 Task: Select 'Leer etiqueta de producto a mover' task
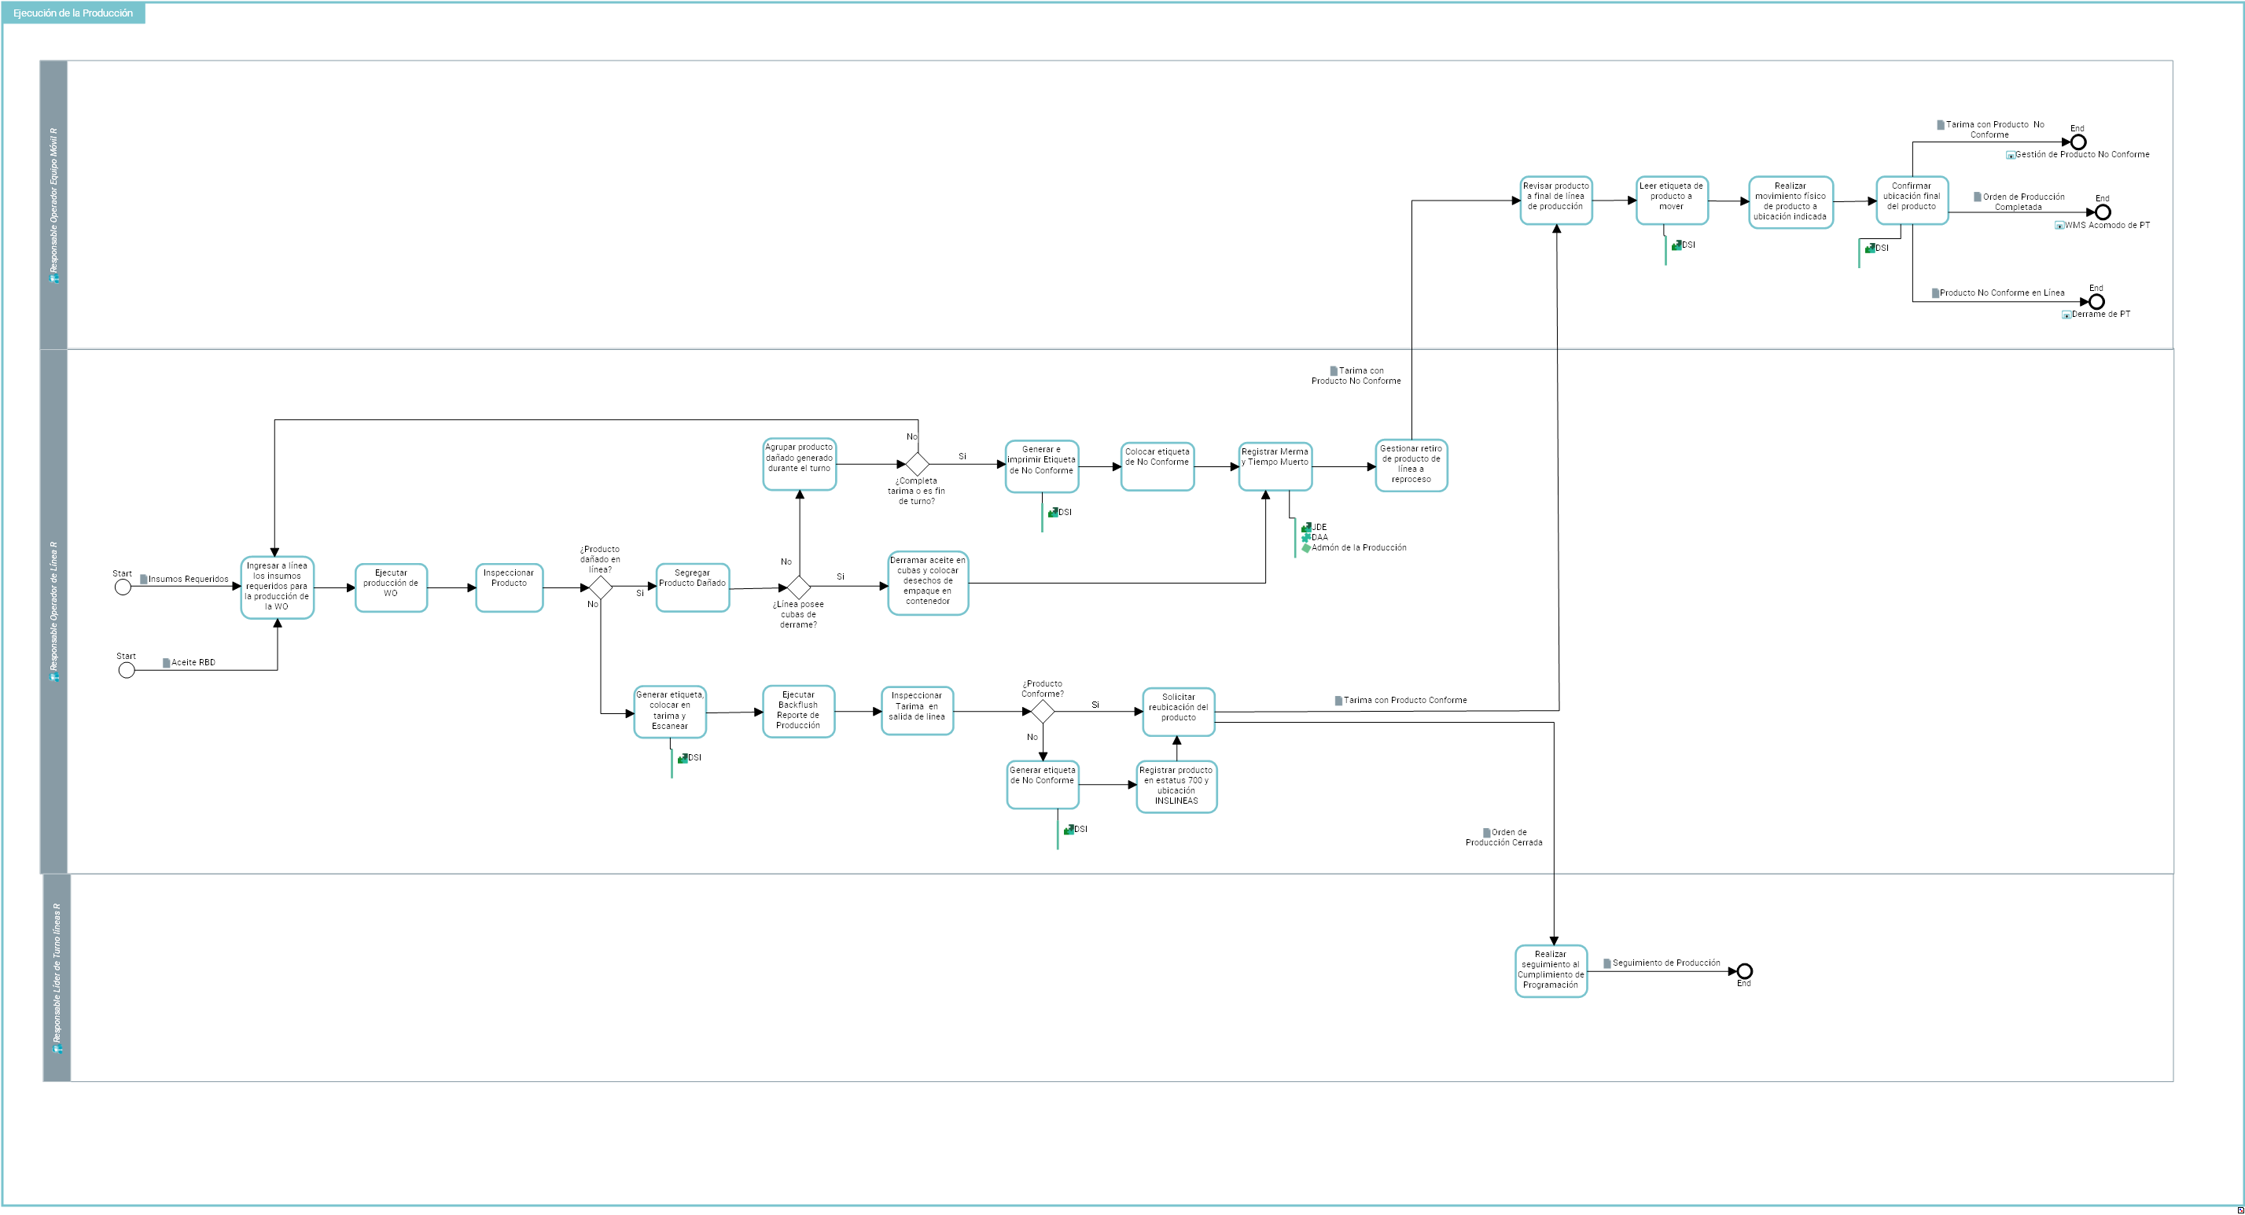[x=1672, y=201]
